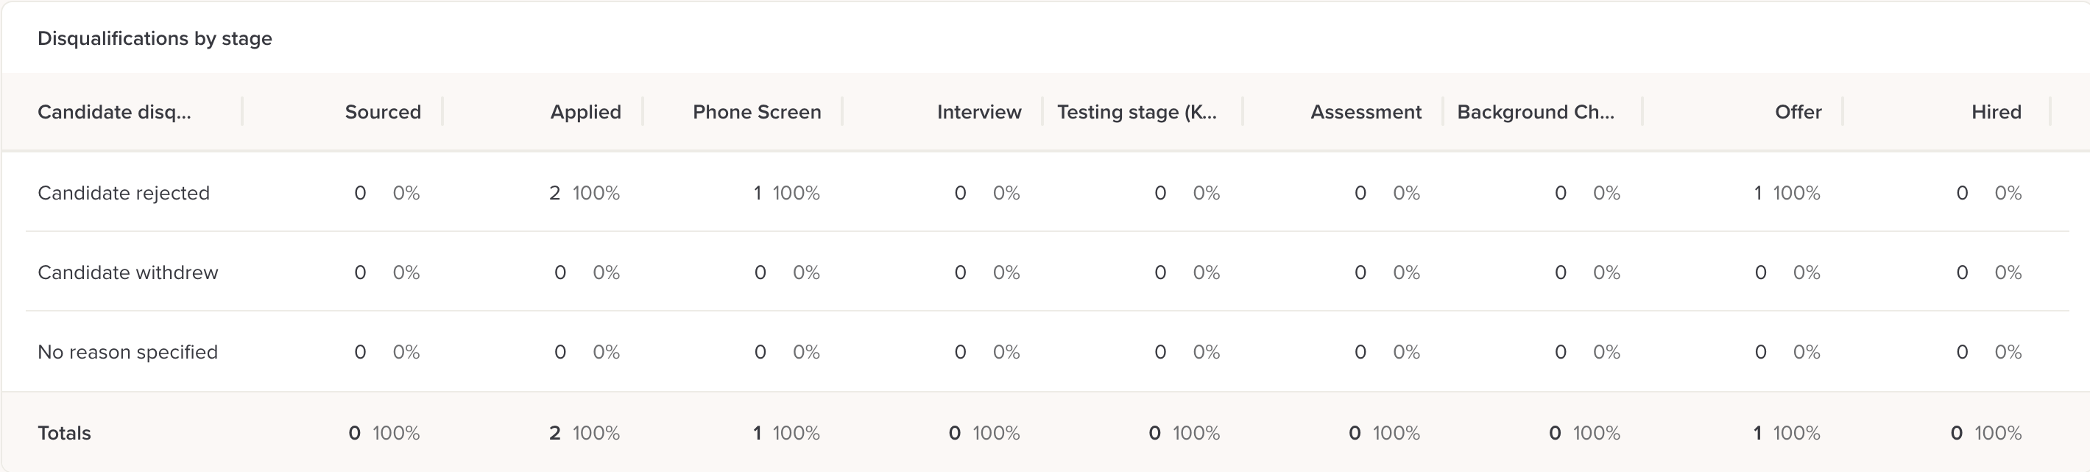Click the Disqualifications by stage title
Viewport: 2090px width, 472px height.
tap(154, 39)
